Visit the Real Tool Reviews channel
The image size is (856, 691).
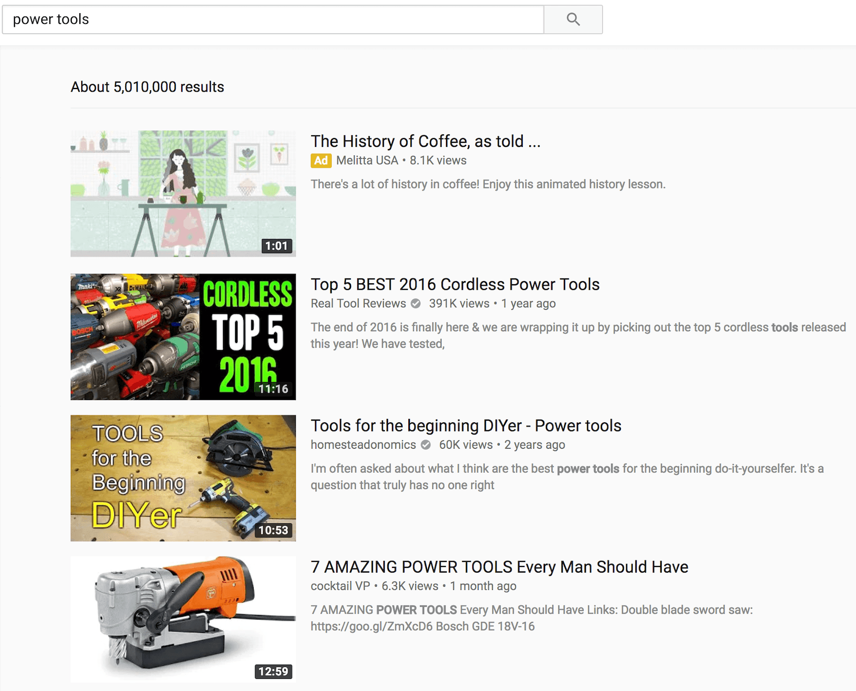point(358,303)
